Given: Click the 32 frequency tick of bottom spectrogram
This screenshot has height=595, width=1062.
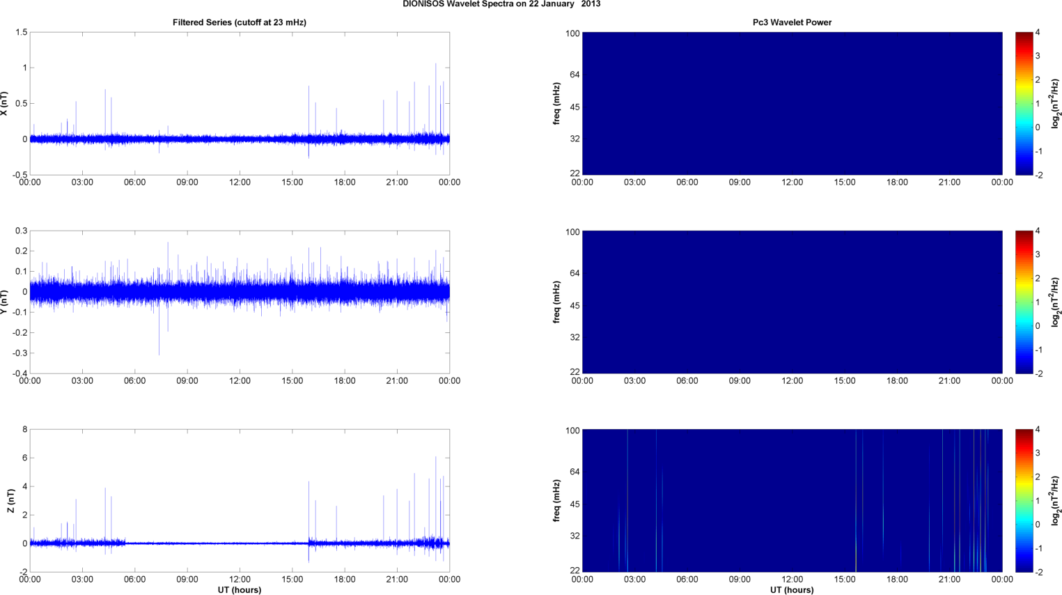Looking at the screenshot, I should click(x=575, y=536).
